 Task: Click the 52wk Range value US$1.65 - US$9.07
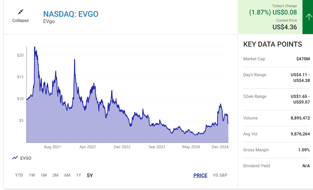tap(300, 99)
